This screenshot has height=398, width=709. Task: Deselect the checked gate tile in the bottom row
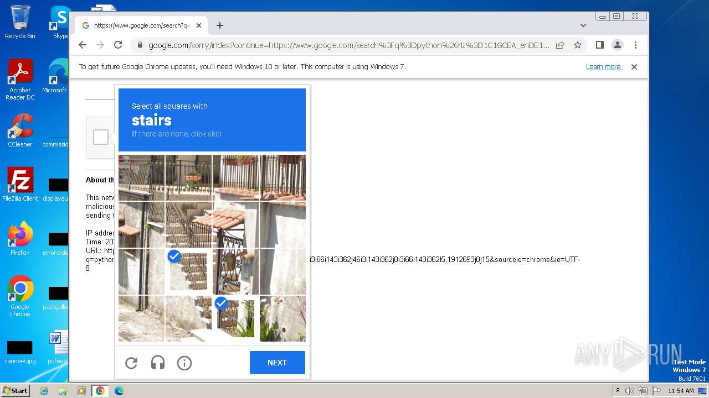coord(235,318)
